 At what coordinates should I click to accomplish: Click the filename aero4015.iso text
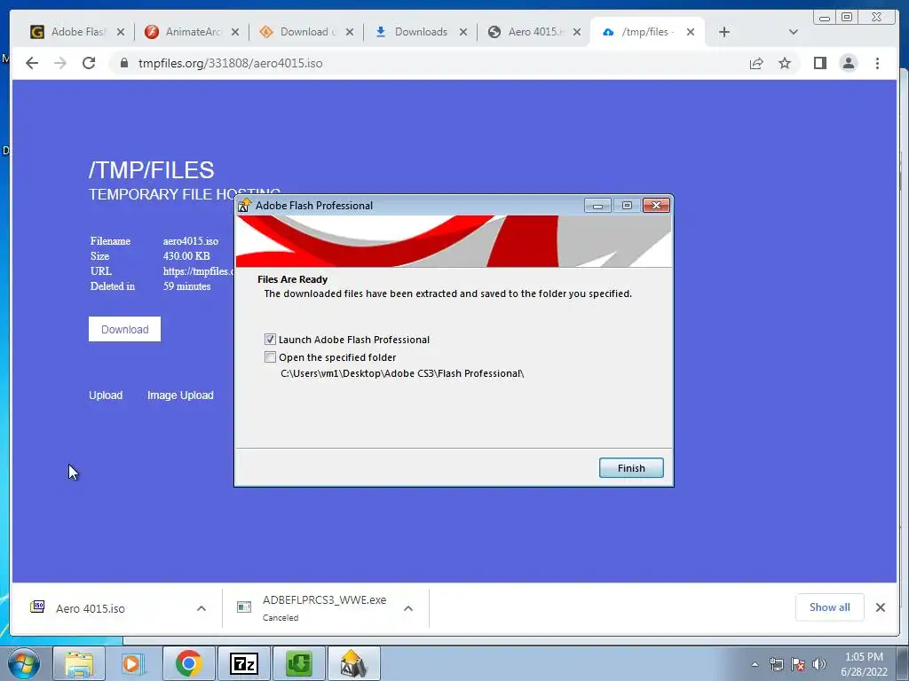pos(191,241)
